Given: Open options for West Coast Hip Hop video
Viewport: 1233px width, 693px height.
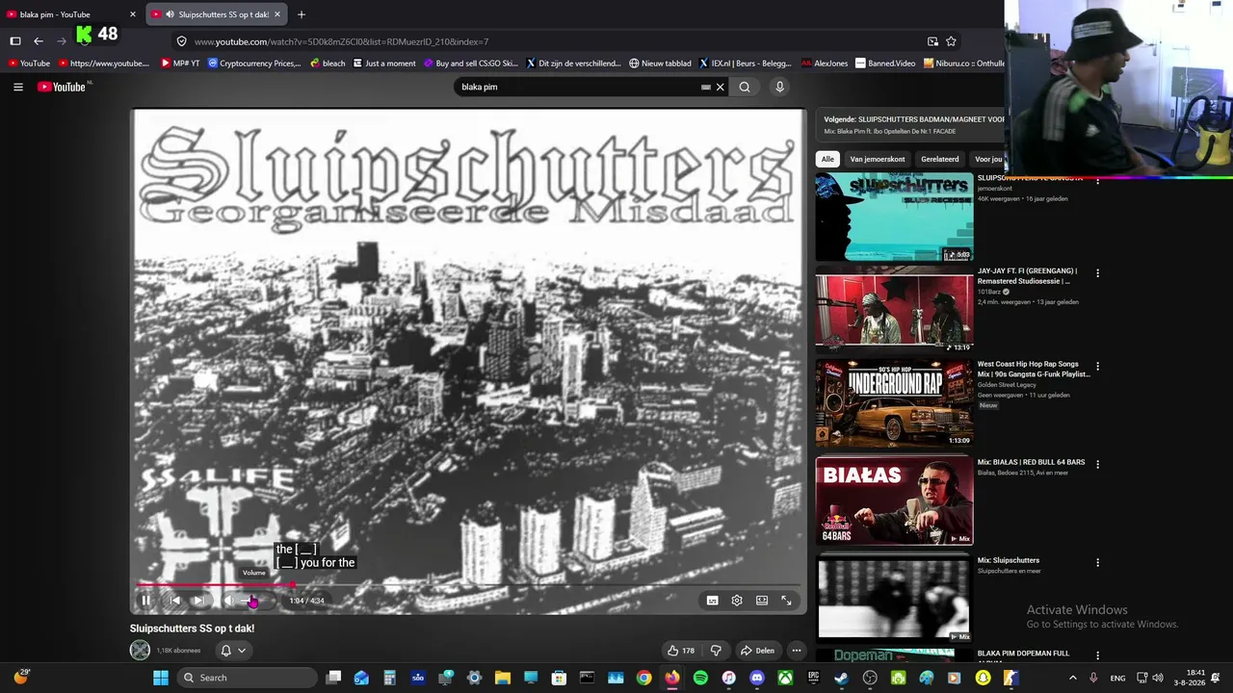Looking at the screenshot, I should tap(1097, 367).
